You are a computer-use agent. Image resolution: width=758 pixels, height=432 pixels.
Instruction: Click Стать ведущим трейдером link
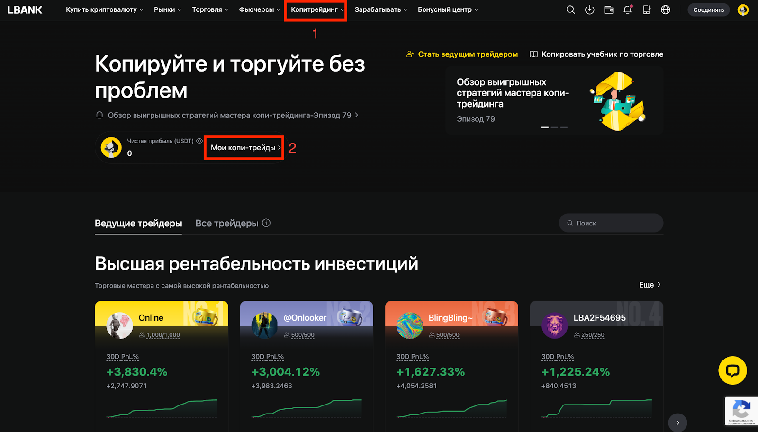[462, 54]
